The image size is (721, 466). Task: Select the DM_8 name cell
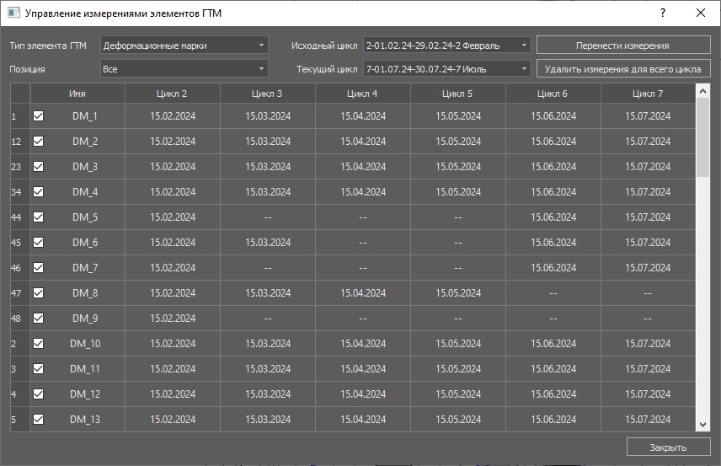click(85, 293)
